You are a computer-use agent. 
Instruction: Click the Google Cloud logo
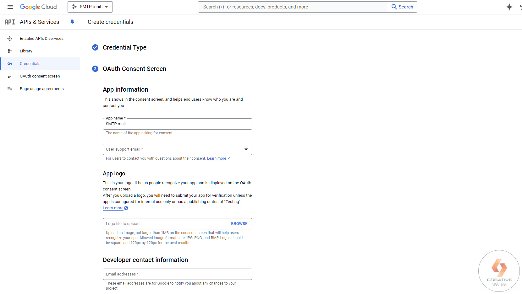coord(38,7)
